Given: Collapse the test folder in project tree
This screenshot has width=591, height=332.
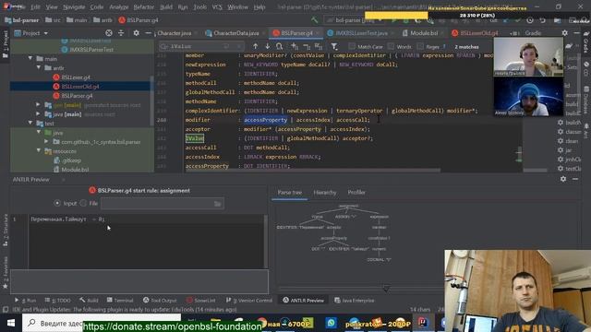Looking at the screenshot, I should click(30, 123).
